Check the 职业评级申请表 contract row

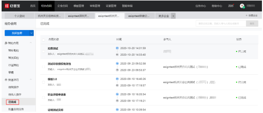[x=44, y=98]
